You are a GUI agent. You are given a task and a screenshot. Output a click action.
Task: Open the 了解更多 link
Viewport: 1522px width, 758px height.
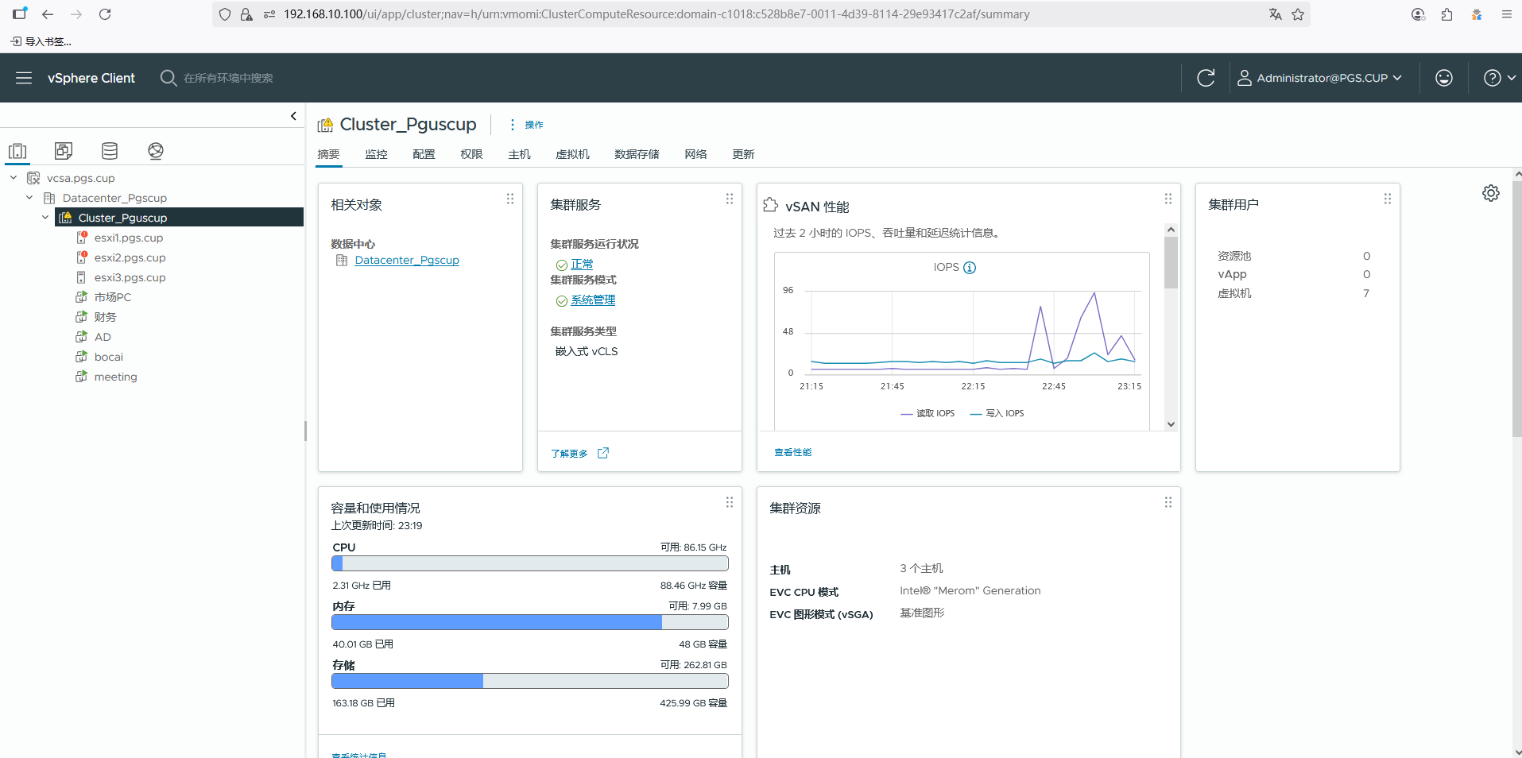pyautogui.click(x=579, y=453)
